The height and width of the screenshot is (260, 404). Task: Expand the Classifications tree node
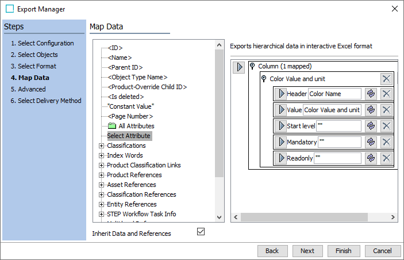click(102, 146)
